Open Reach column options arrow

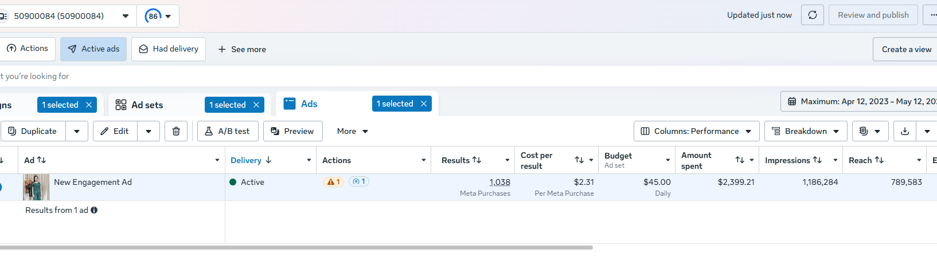coord(919,160)
